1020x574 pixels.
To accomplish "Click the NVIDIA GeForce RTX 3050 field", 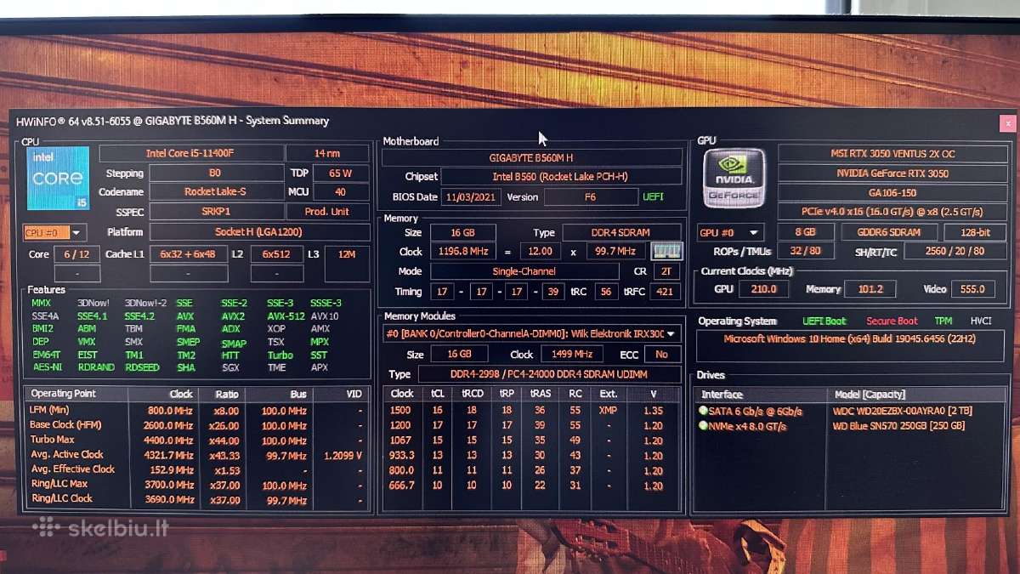I will (892, 173).
